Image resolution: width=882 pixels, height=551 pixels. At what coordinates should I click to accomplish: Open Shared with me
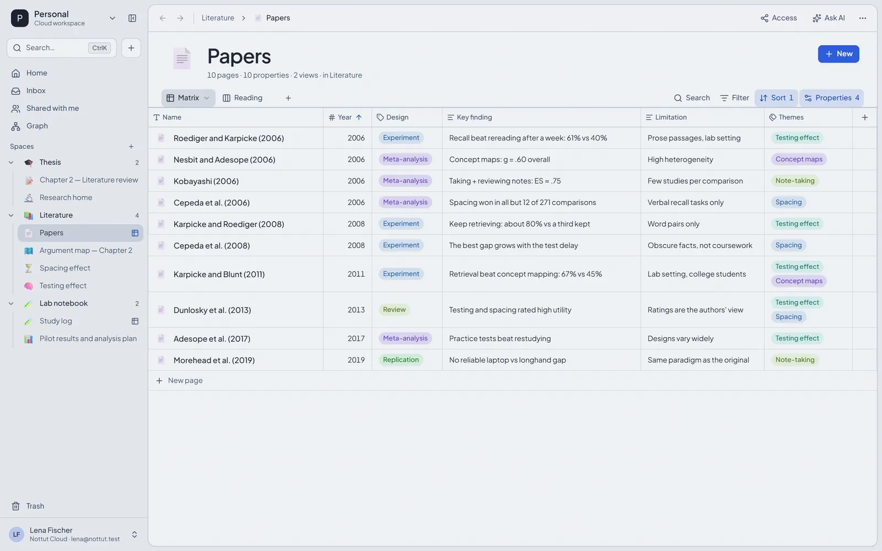point(74,109)
